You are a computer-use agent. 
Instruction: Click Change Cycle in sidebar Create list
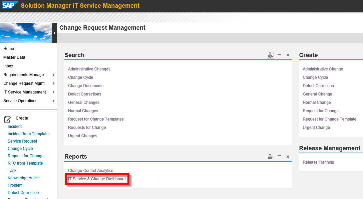click(20, 149)
